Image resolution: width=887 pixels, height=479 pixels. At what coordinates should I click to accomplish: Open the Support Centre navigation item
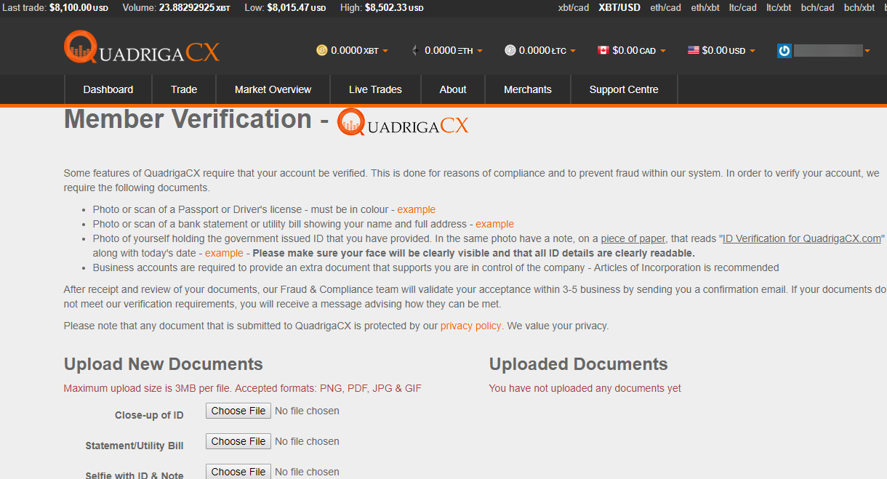[624, 89]
